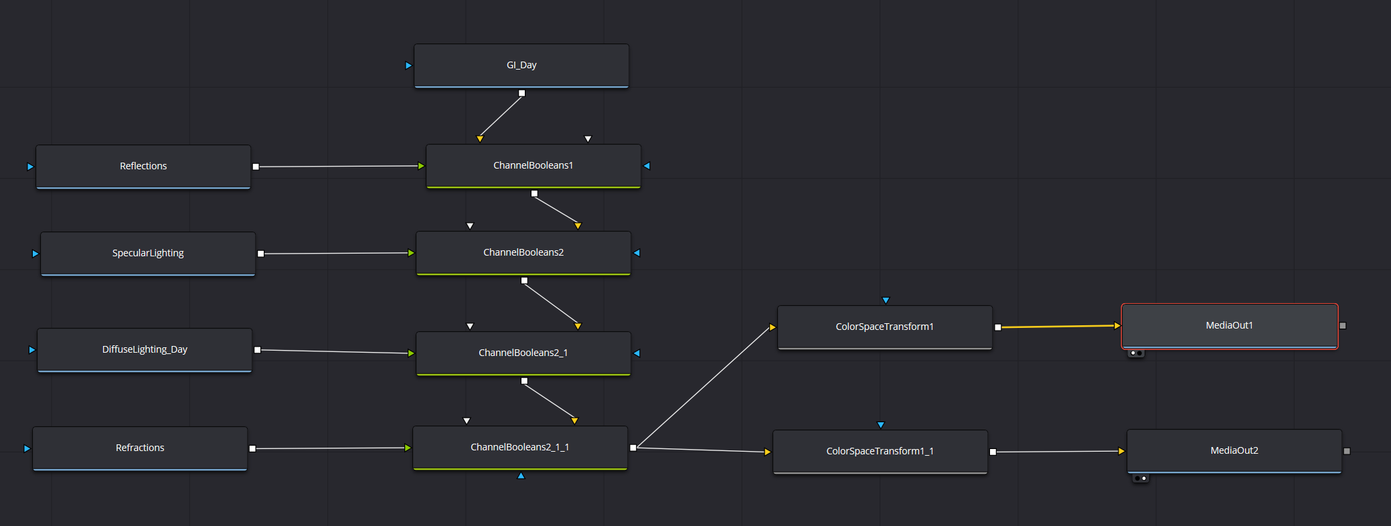
Task: Click the SpecularLighting output square
Action: [x=261, y=254]
